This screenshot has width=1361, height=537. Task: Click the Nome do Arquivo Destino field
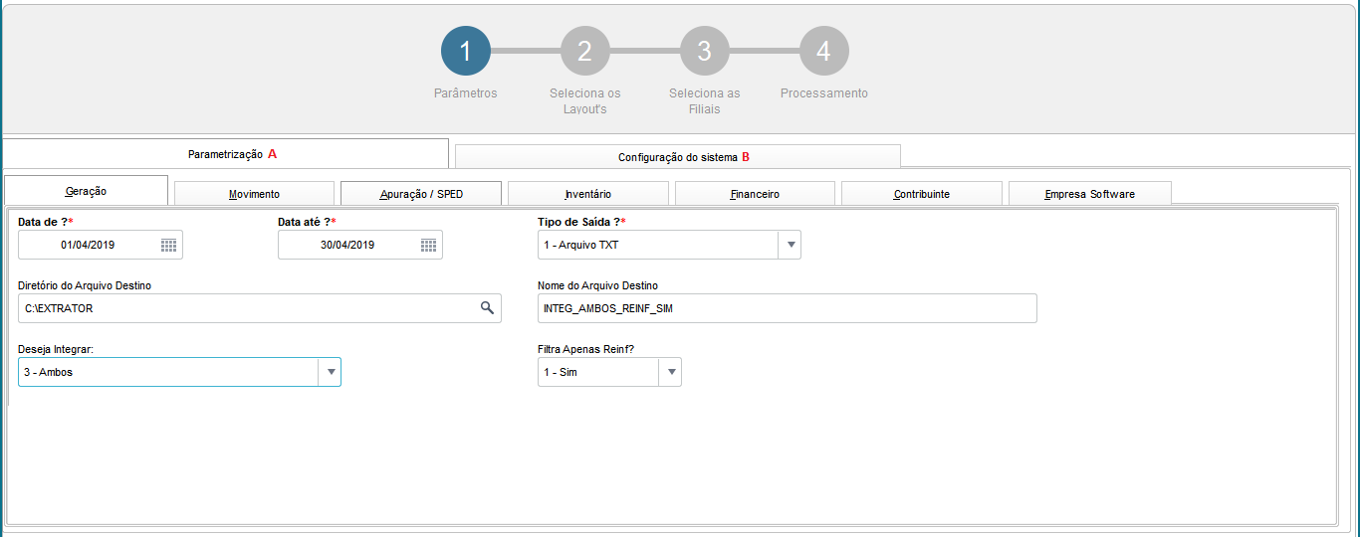[x=787, y=308]
